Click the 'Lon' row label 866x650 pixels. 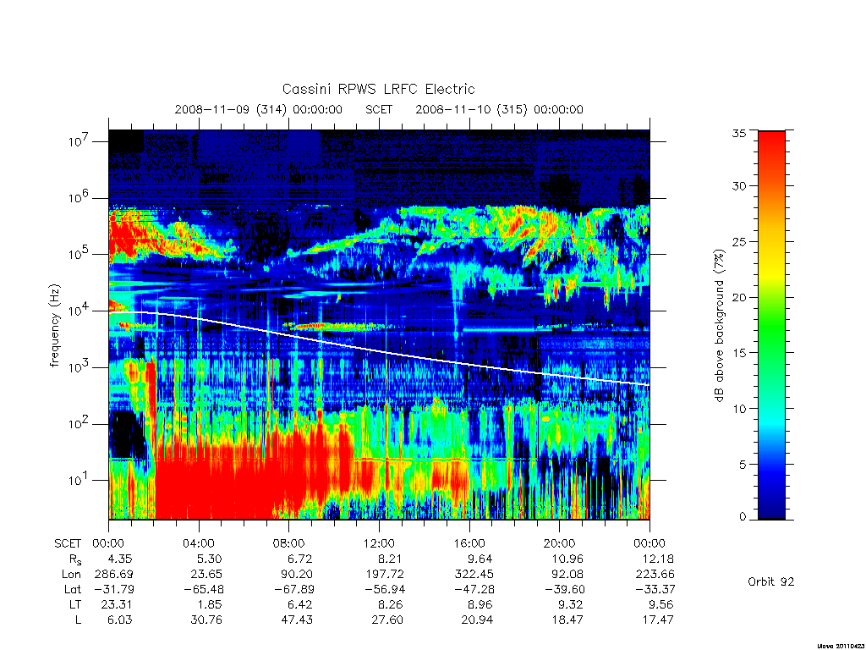click(x=71, y=575)
